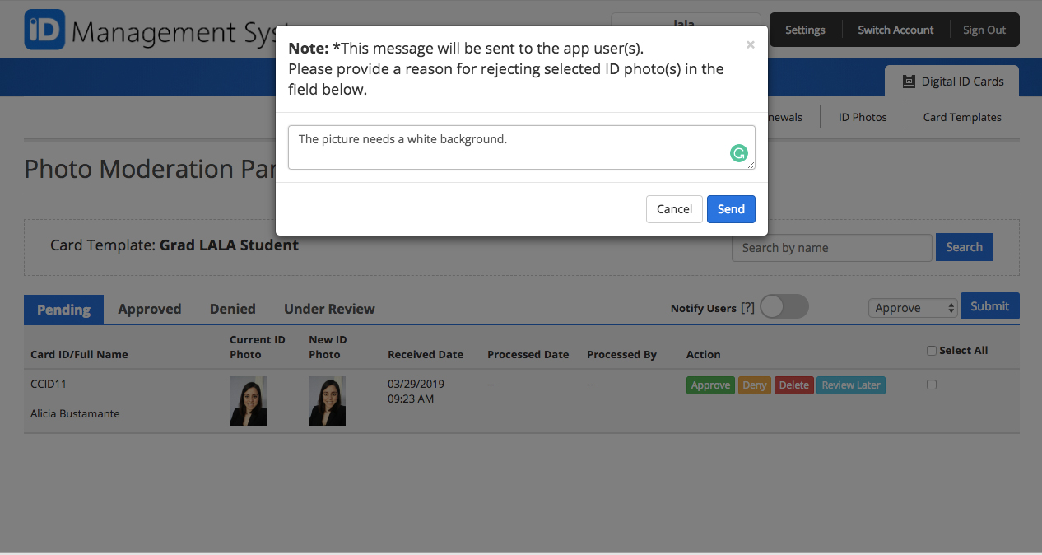Click the CCID11 card ID text
This screenshot has width=1042, height=555.
pyautogui.click(x=48, y=384)
